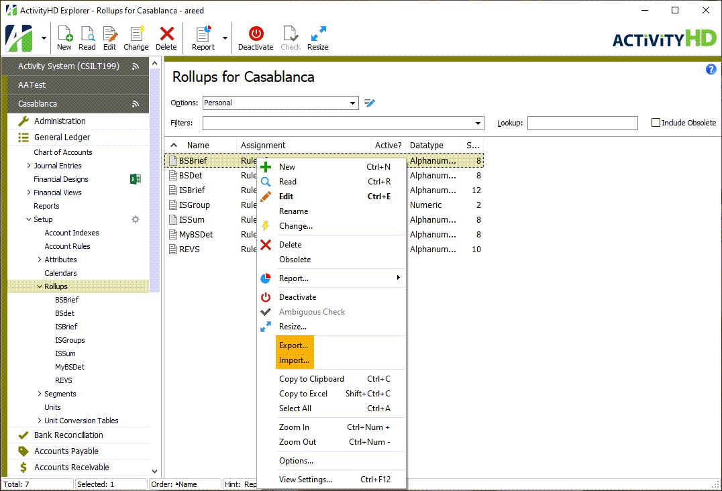Toggle the Include Obsolete checkbox
Image resolution: width=722 pixels, height=491 pixels.
tap(656, 122)
